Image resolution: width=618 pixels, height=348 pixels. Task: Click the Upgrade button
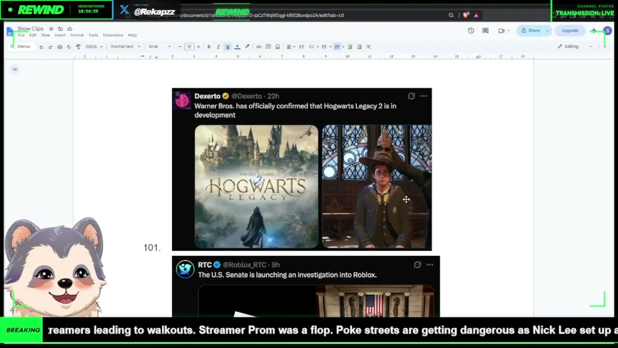[570, 31]
